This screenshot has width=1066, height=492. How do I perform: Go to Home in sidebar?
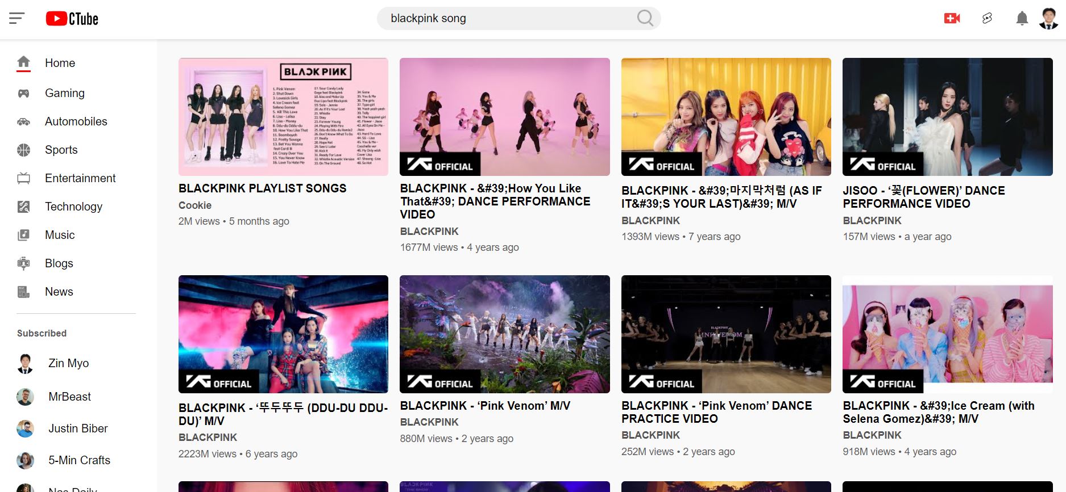point(60,63)
